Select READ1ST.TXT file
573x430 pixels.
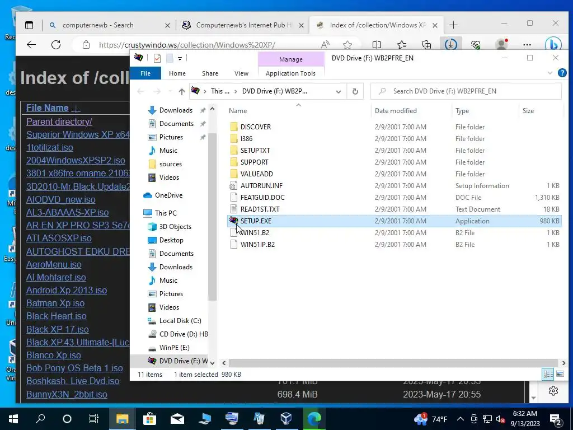pyautogui.click(x=260, y=209)
